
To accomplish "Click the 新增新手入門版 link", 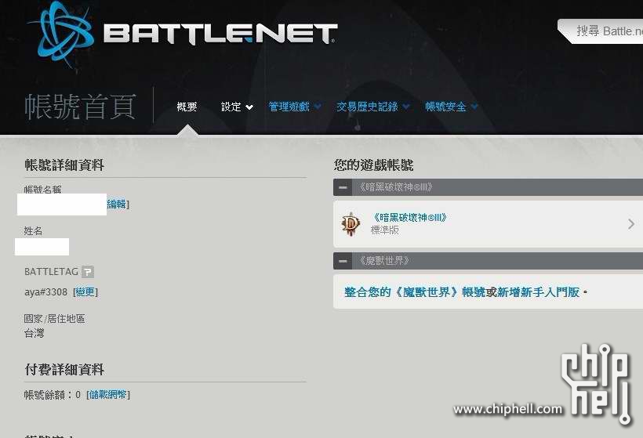I will 538,292.
